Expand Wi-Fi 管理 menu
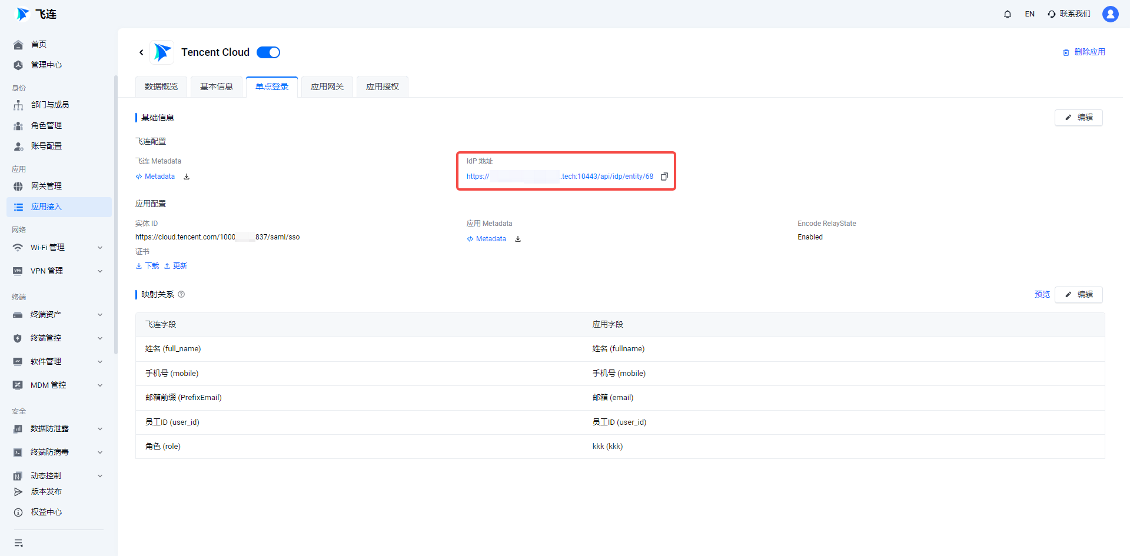Screen dimensions: 1130x556 (x=59, y=248)
